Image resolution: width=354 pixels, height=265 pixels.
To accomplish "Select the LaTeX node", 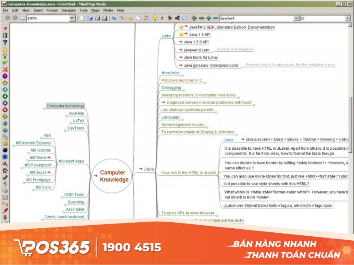I will pos(79,121).
